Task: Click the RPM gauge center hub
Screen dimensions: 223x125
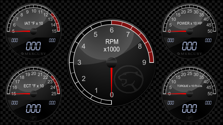Action: 111,62
